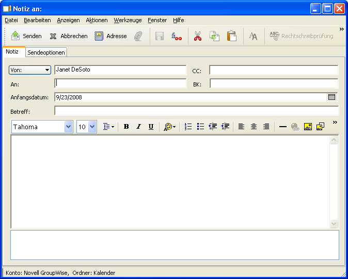The height and width of the screenshot is (279, 348).
Task: Click the Janet DeSoto sender field
Action: [x=120, y=69]
